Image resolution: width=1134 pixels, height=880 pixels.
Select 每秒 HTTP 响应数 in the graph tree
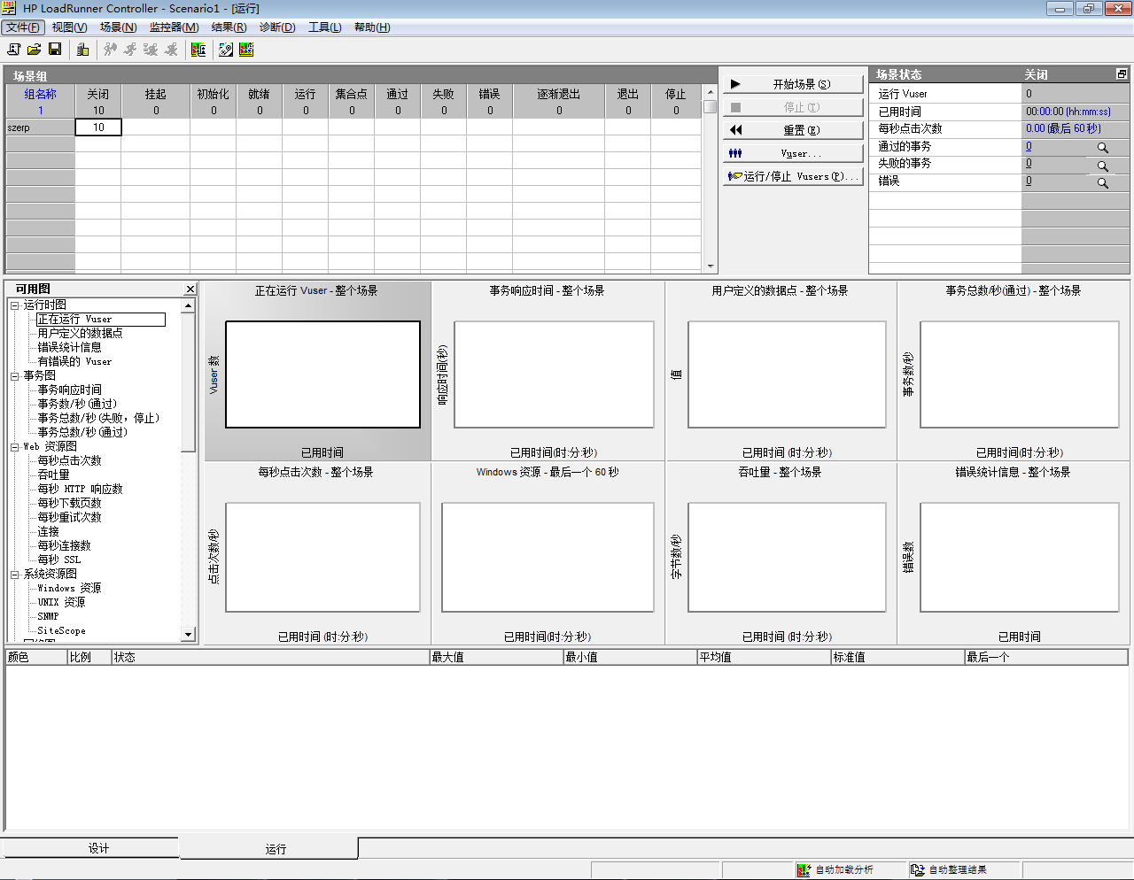[x=80, y=490]
